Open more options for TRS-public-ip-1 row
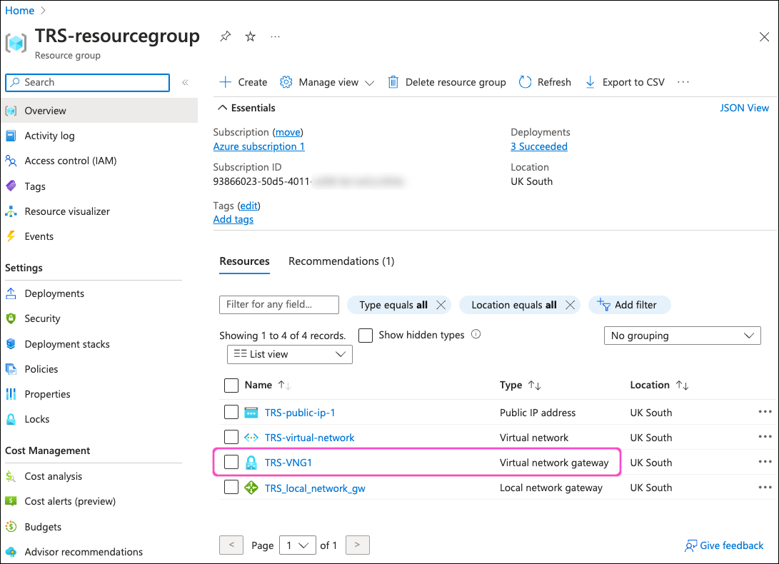The width and height of the screenshot is (779, 564). [x=765, y=412]
